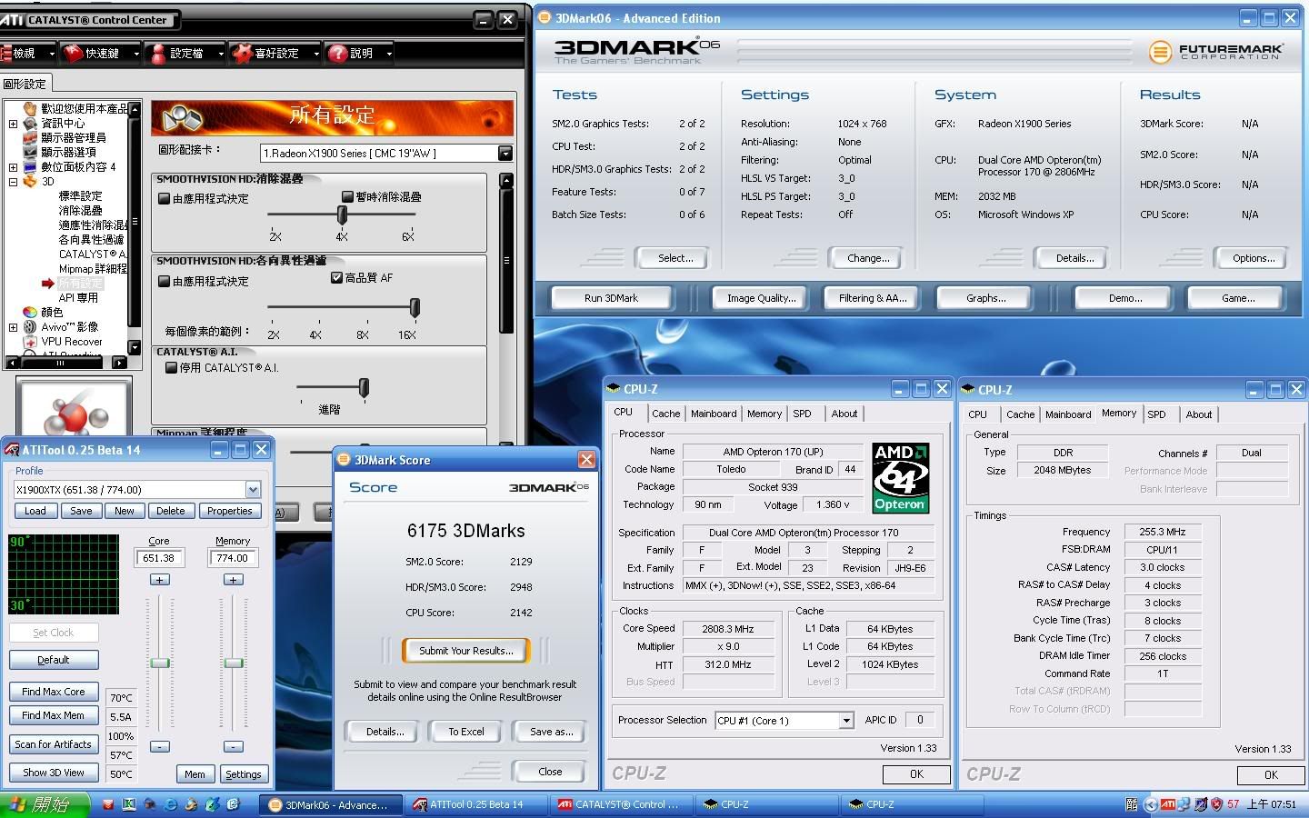Image resolution: width=1309 pixels, height=818 pixels.
Task: Click the 酷 input method language icon
Action: coord(1132,804)
